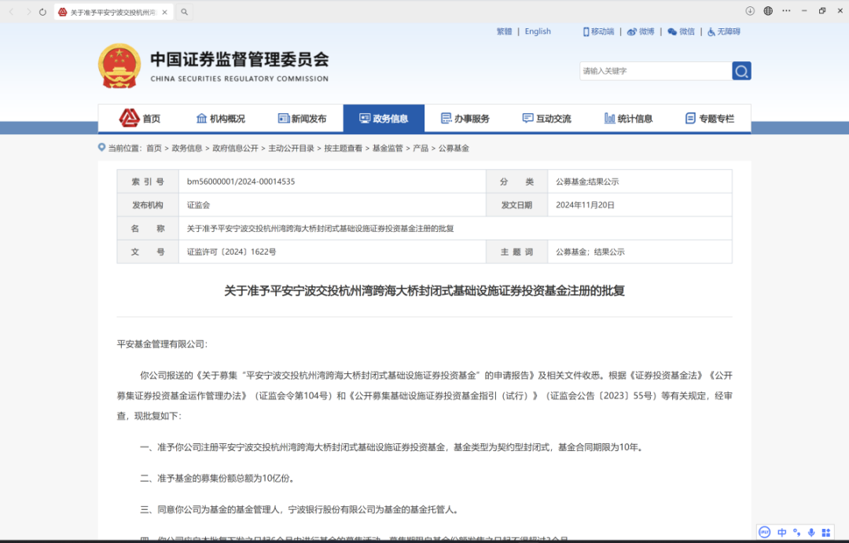Click the location pin icon beside 当前位置
Screen dimensions: 849x543
(x=101, y=147)
